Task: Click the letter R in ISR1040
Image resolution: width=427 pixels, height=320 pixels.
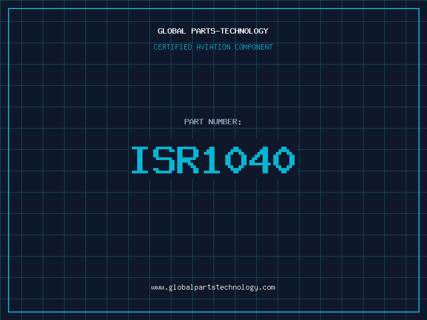Action: pyautogui.click(x=188, y=160)
